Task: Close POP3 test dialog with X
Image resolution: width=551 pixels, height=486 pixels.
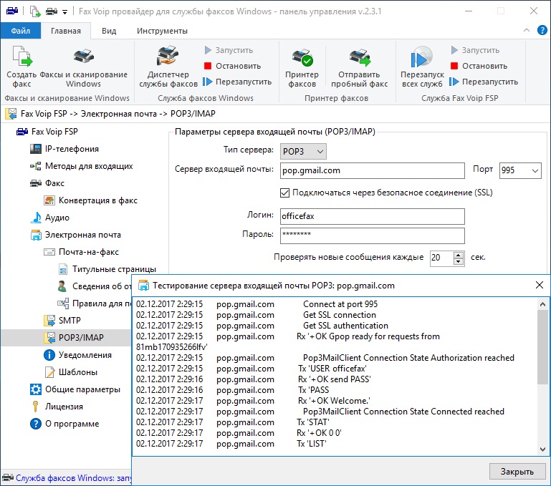Action: (540, 285)
